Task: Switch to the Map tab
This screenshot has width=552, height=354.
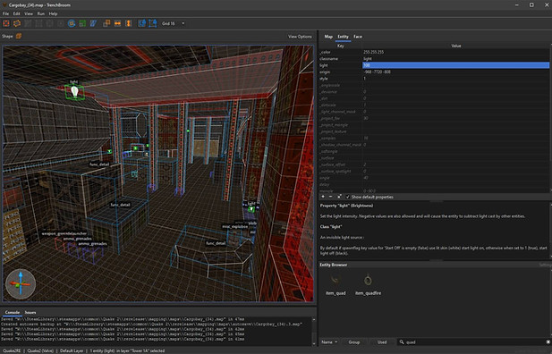Action: tap(328, 37)
